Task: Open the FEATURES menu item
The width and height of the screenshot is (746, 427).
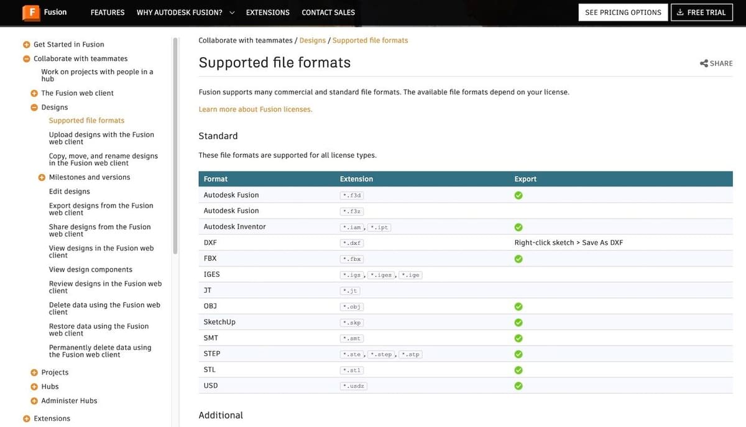Action: point(108,12)
